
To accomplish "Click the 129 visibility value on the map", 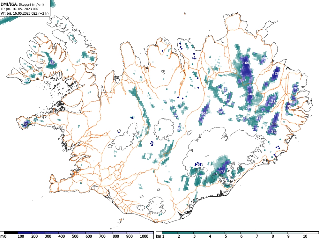I will (x=26, y=124).
